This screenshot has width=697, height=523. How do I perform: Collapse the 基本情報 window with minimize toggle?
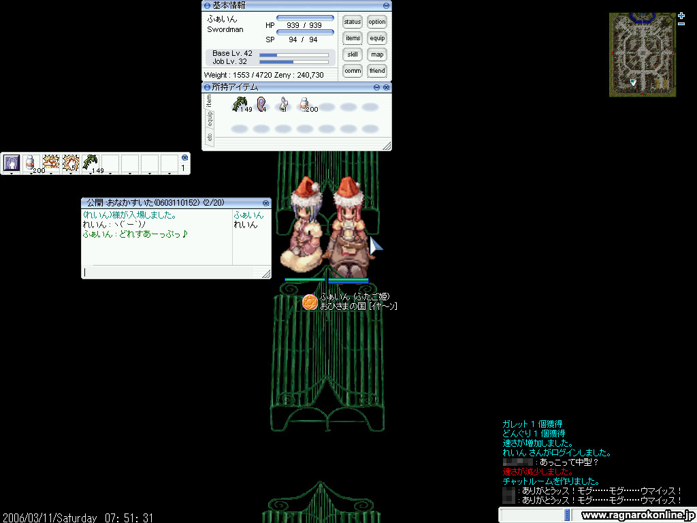(386, 5)
